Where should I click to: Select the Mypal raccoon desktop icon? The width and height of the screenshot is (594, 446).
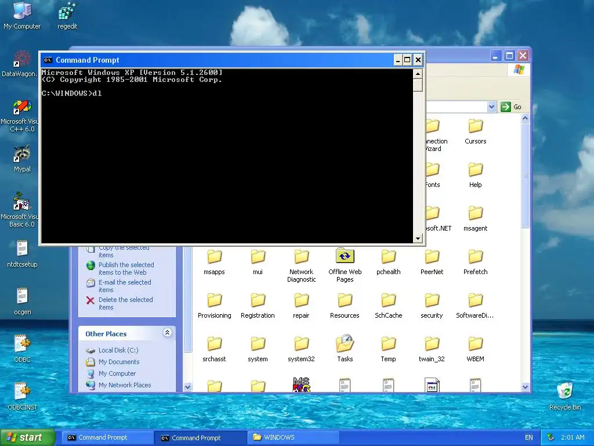click(22, 159)
